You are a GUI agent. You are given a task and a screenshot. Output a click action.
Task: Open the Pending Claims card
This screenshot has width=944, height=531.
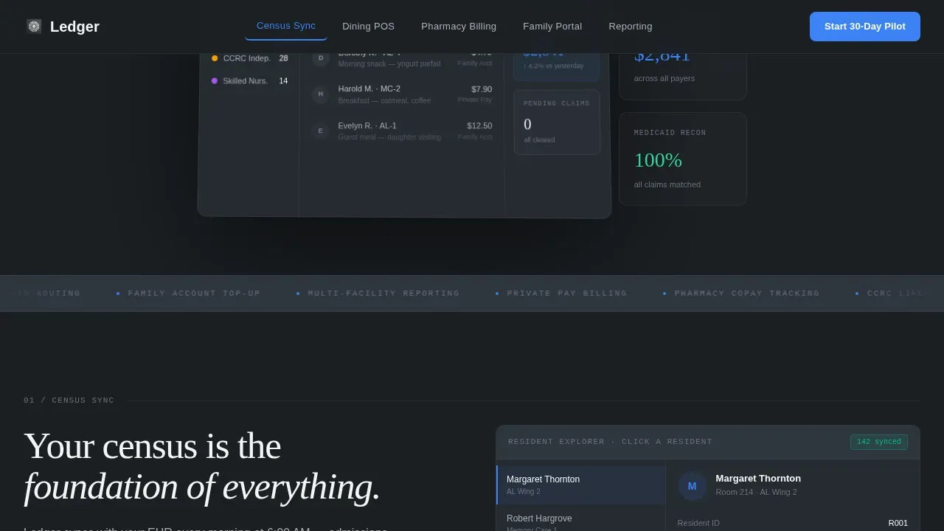pyautogui.click(x=557, y=122)
